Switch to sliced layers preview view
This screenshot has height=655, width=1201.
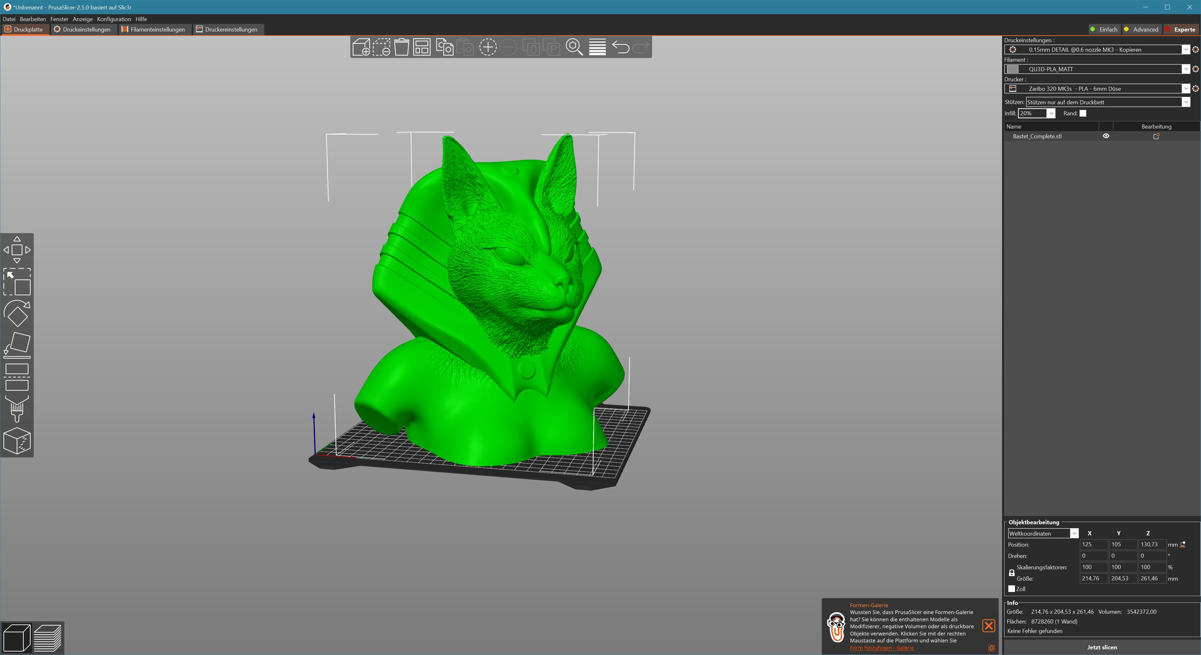click(x=48, y=637)
